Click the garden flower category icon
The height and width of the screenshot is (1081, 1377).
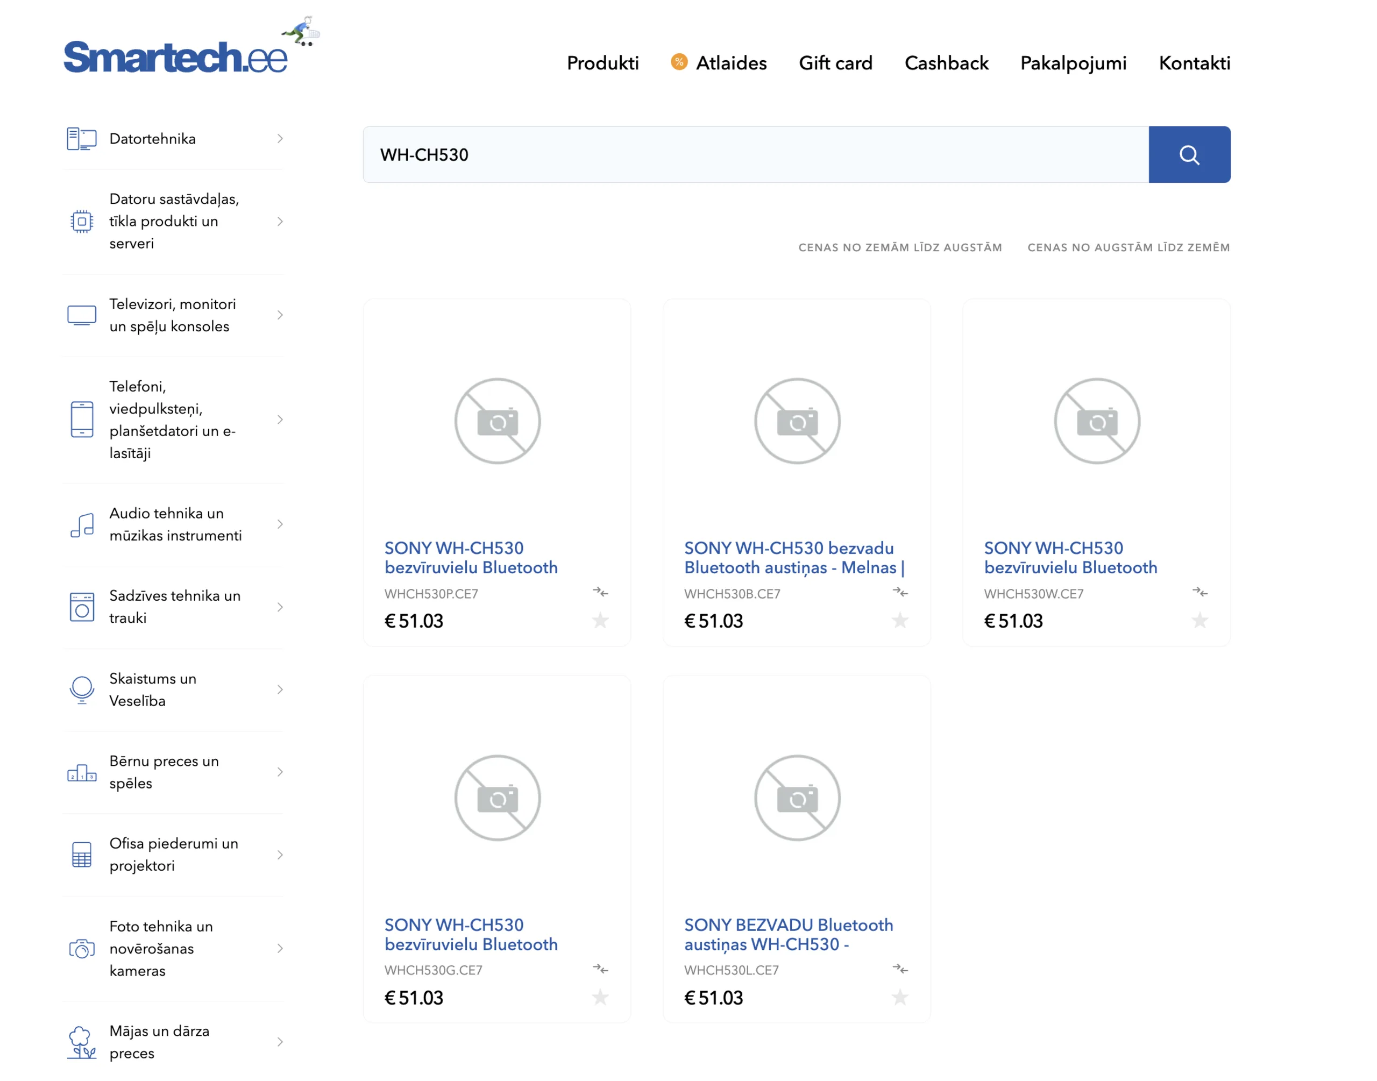pyautogui.click(x=82, y=1042)
